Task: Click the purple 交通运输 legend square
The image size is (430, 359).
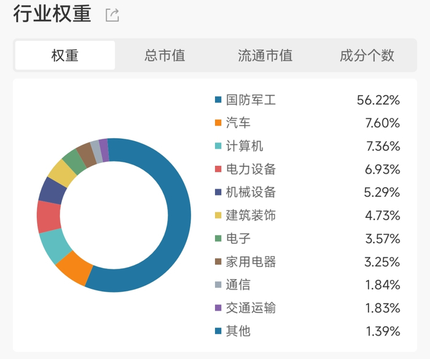Action: pyautogui.click(x=217, y=308)
